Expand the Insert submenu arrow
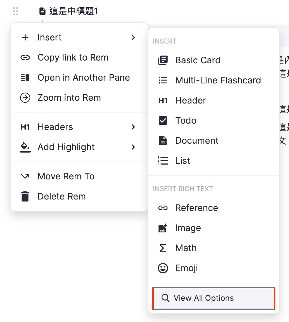Viewport: 289px width, 322px height. point(133,37)
